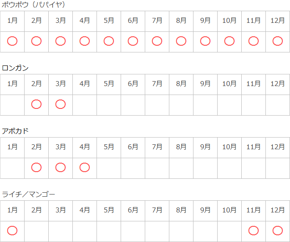
Task: Click the 7月 header in the longan table
Action: pyautogui.click(x=157, y=84)
